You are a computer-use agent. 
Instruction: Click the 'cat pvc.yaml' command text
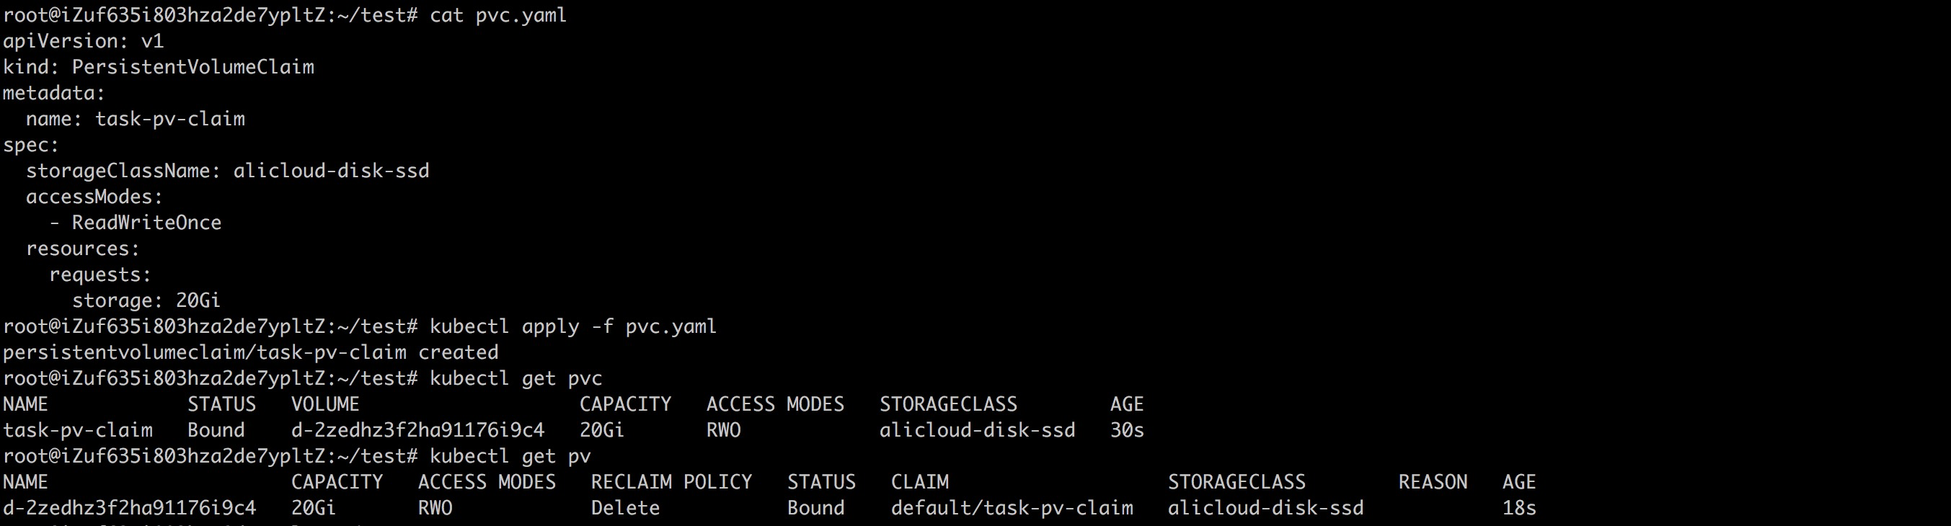click(497, 15)
